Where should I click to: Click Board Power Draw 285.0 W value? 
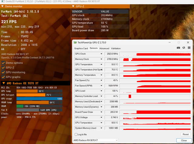(x=112, y=112)
